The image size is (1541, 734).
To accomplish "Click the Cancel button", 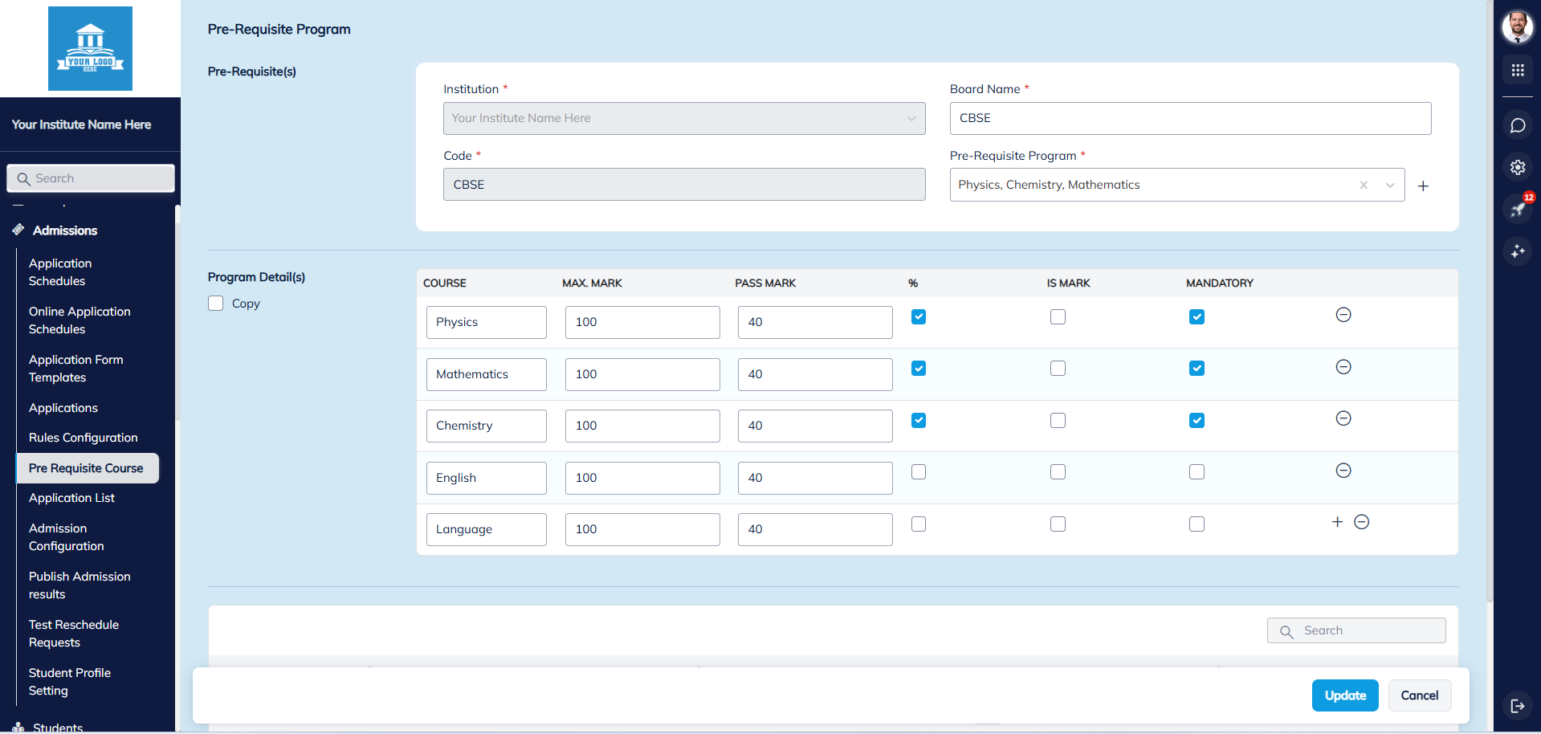I will pyautogui.click(x=1419, y=695).
